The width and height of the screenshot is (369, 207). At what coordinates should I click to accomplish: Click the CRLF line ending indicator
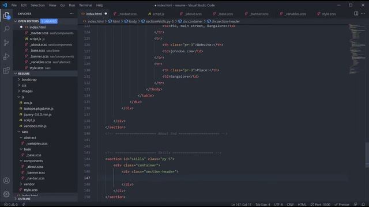coord(290,205)
